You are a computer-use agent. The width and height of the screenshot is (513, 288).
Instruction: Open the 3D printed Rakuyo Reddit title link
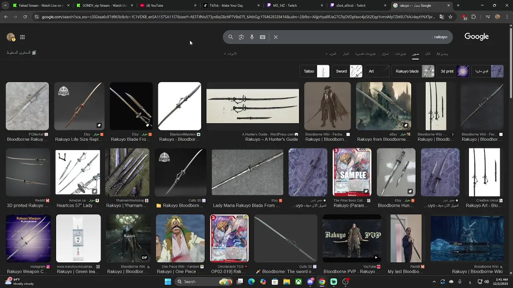pos(28,206)
